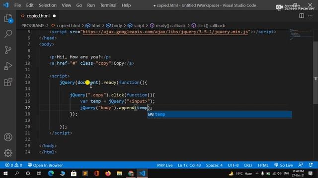Open Microsoft Store from the taskbar

coord(74,174)
